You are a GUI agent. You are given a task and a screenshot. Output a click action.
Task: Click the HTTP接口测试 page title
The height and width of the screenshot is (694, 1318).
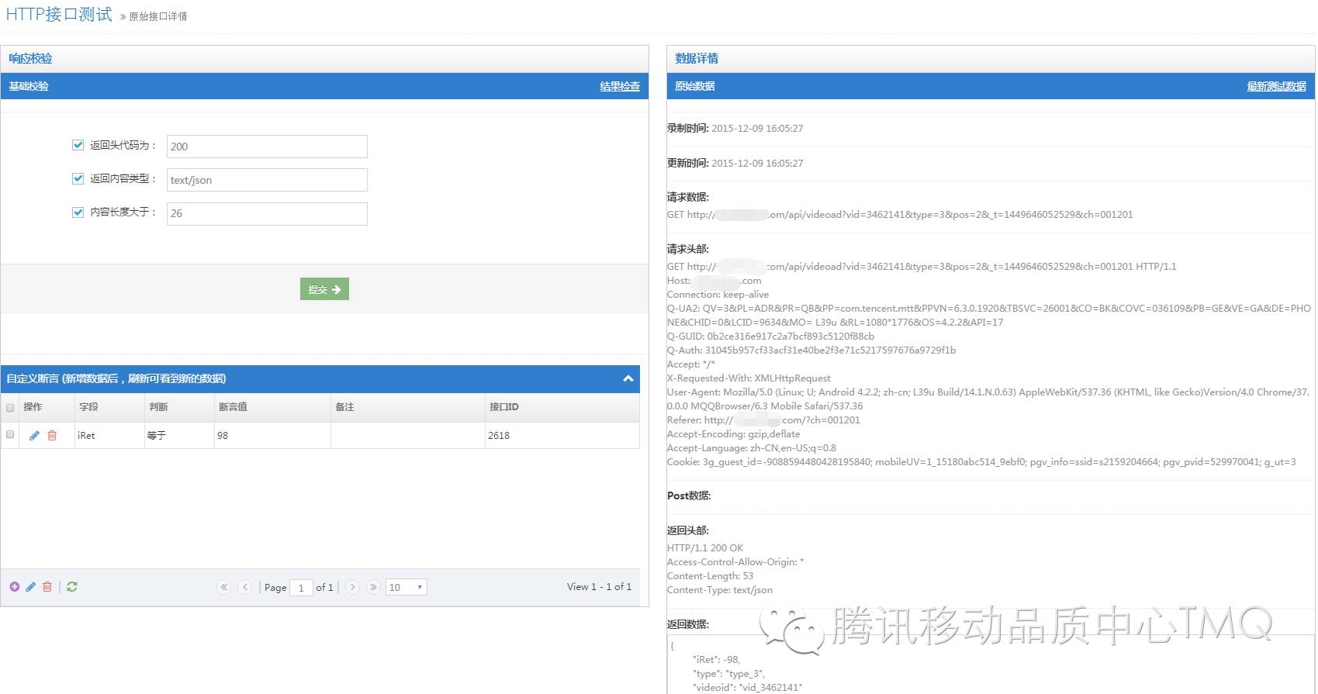coord(59,15)
